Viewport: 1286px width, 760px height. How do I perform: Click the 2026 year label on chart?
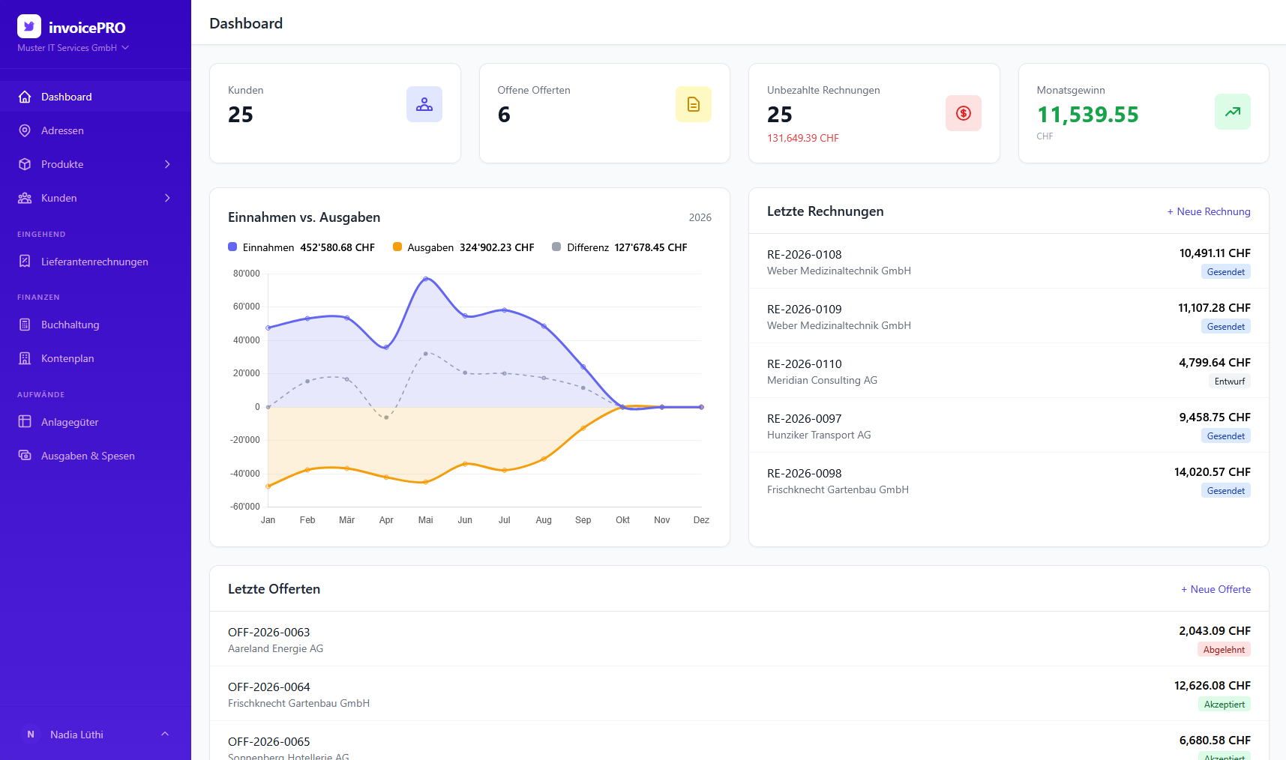(700, 217)
